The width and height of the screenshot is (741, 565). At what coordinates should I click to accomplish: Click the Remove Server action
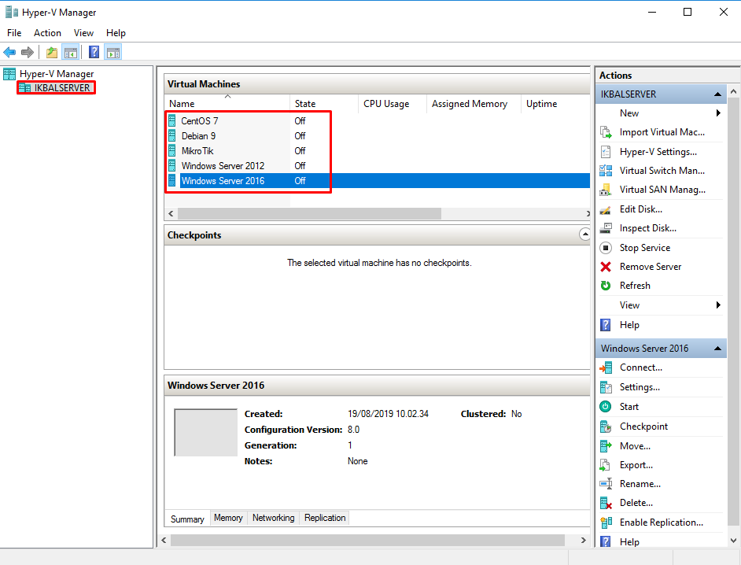tap(651, 267)
